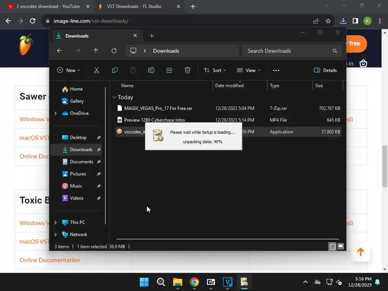Select the Downloads tab in File Explorer

(97, 36)
